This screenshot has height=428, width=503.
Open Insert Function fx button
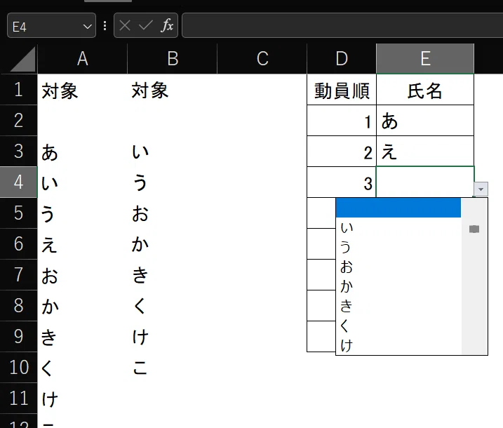[167, 25]
